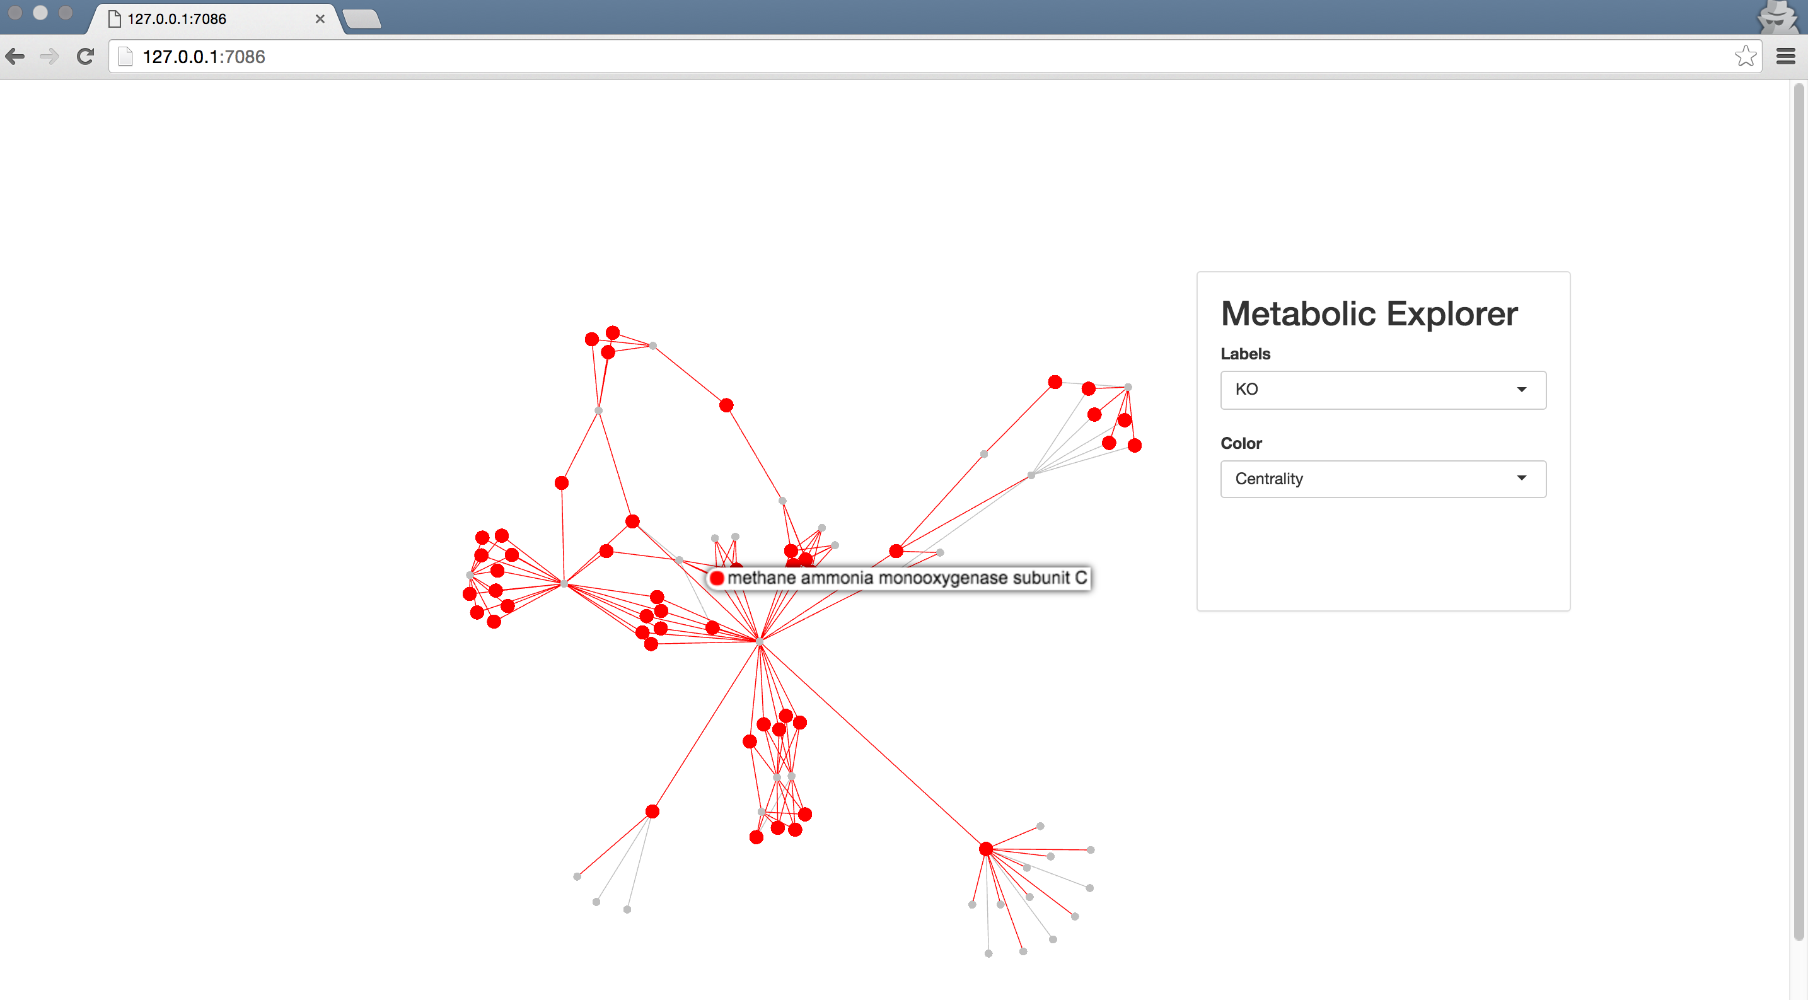Click the Labels dropdown caret arrow

pyautogui.click(x=1521, y=390)
